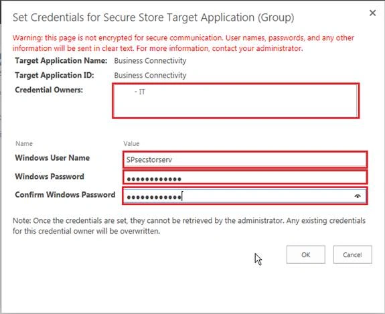The width and height of the screenshot is (385, 314).
Task: Confirm credentials with the OK button
Action: (306, 254)
